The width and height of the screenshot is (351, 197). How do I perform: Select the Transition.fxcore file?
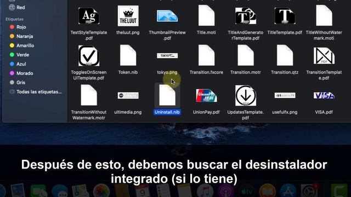click(206, 55)
